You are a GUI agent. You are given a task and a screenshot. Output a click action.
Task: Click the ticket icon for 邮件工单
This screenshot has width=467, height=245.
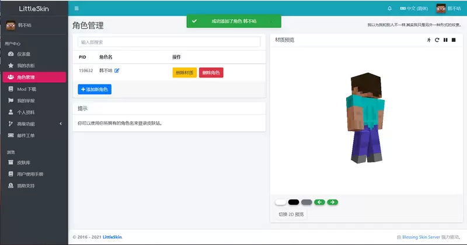(x=11, y=135)
